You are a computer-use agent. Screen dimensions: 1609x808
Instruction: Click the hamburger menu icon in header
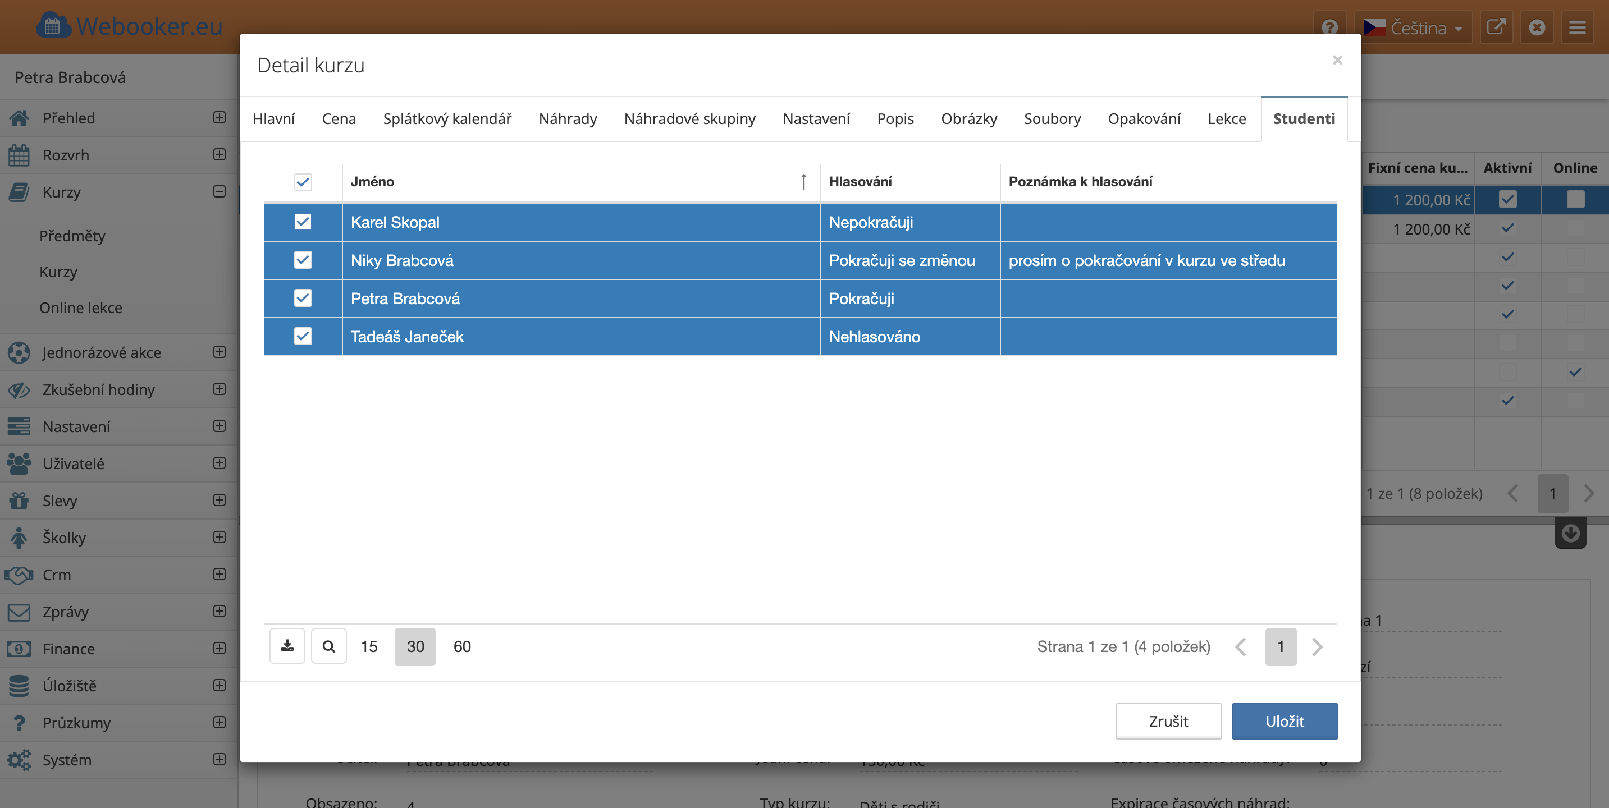coord(1577,27)
